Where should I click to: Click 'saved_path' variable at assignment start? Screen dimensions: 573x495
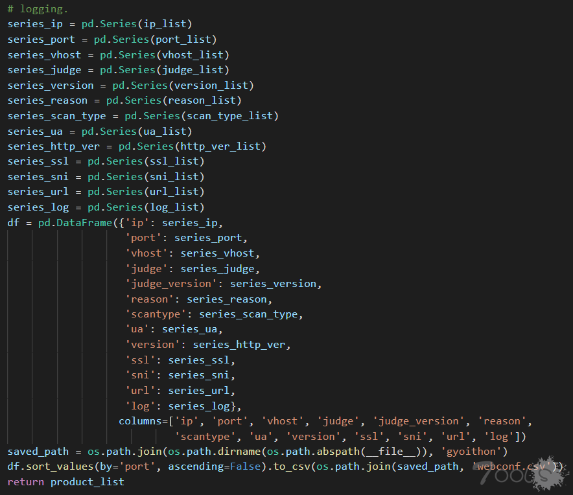pos(38,452)
